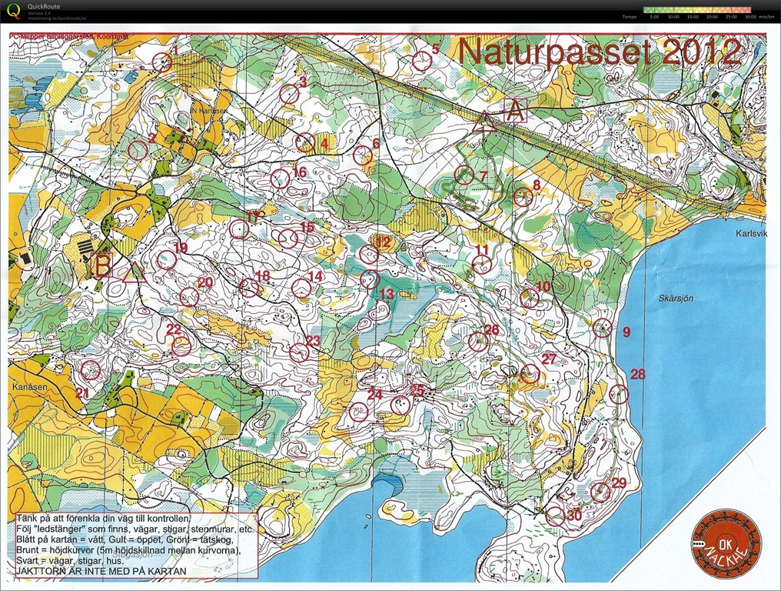This screenshot has width=781, height=591.
Task: Click the Naturpasset 2012 map title
Action: point(600,52)
